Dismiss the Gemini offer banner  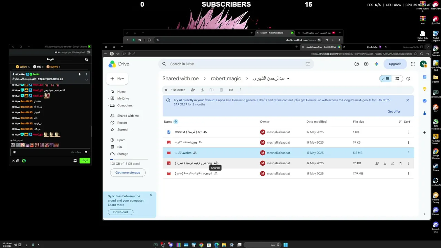click(408, 100)
